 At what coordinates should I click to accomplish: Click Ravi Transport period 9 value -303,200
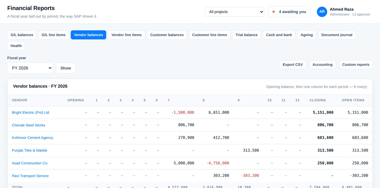[250, 176]
